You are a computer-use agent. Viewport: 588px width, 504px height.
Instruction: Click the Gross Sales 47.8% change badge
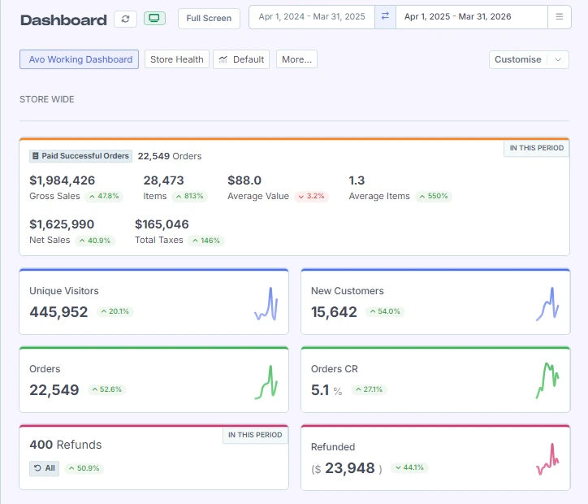pyautogui.click(x=104, y=196)
